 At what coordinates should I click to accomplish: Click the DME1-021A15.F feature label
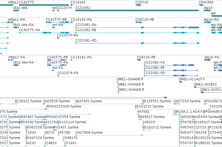[x=192, y=79]
